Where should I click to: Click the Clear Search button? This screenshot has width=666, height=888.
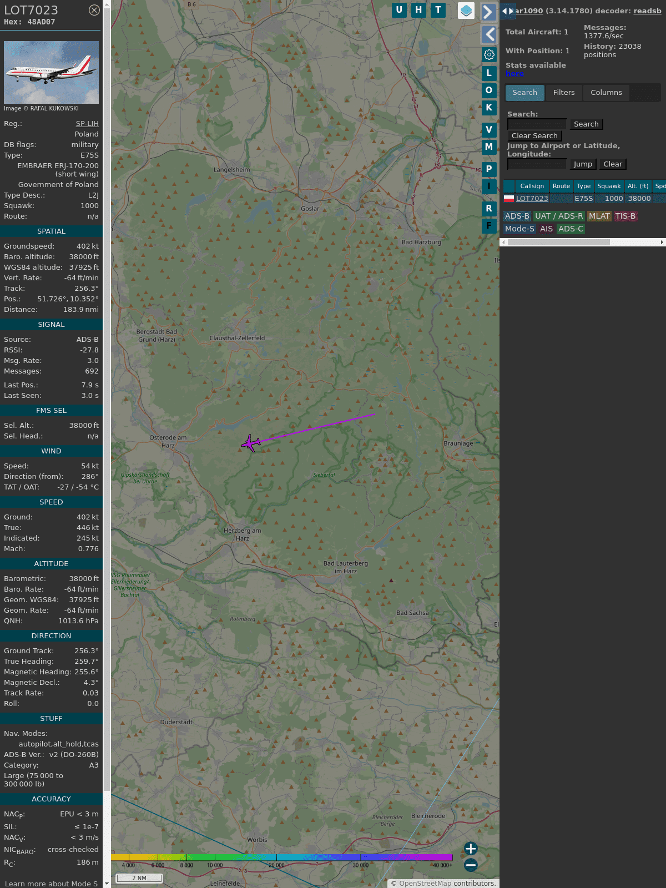pyautogui.click(x=534, y=136)
